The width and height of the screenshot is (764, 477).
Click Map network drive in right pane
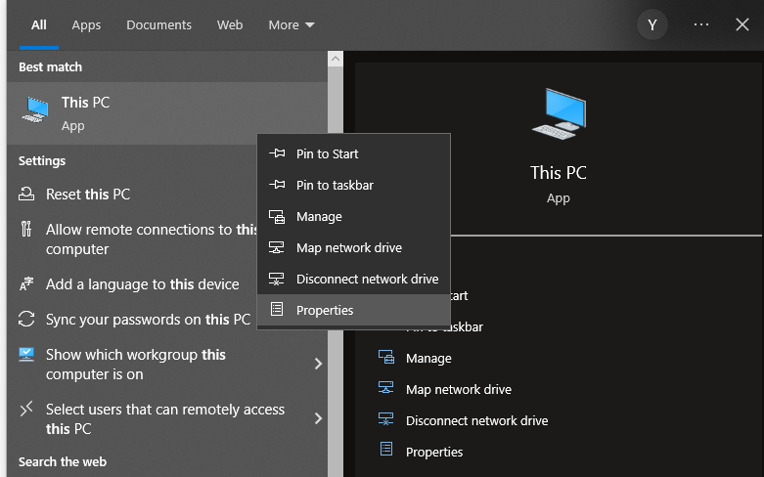458,389
